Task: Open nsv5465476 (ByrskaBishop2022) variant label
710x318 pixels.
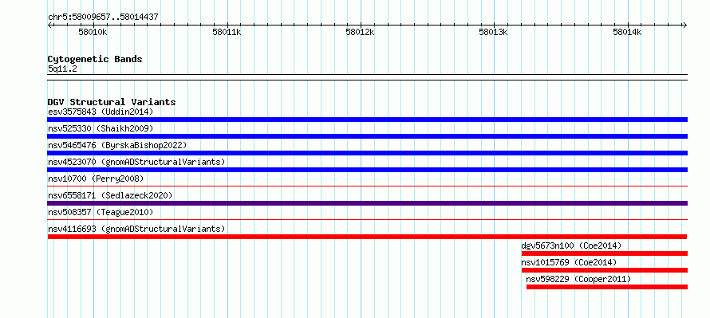Action: pyautogui.click(x=117, y=145)
